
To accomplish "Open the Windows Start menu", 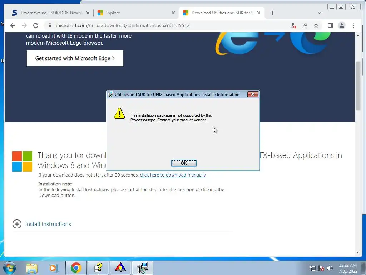I will point(10,268).
